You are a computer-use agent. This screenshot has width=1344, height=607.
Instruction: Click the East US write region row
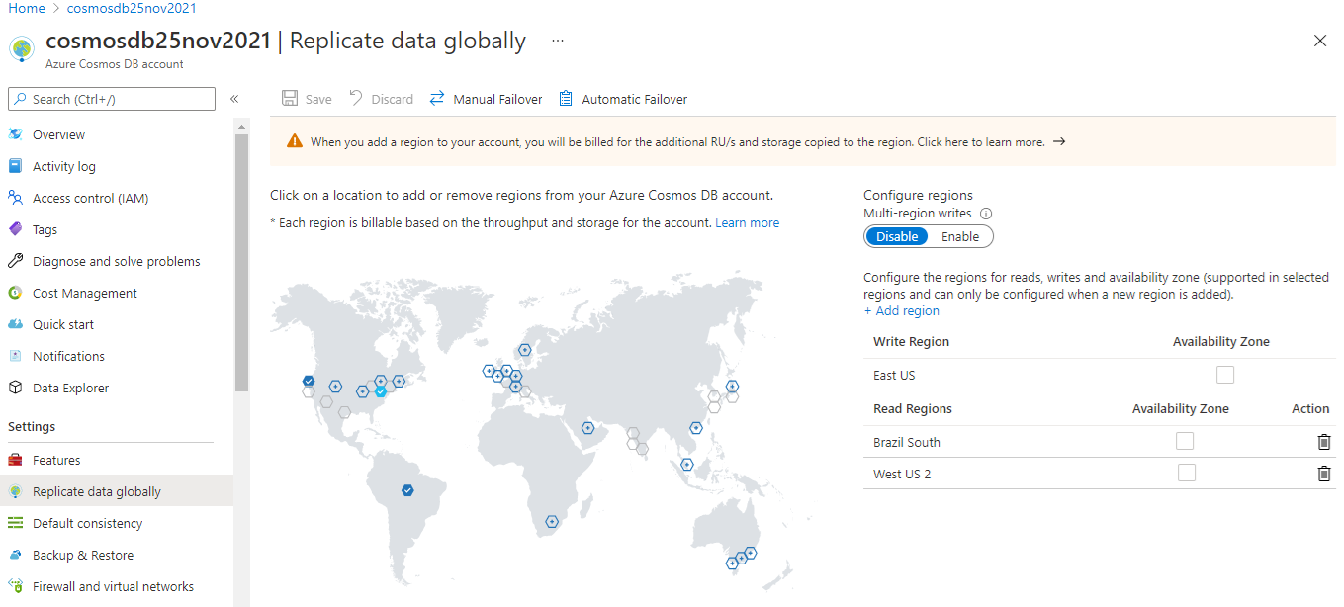coord(1100,375)
